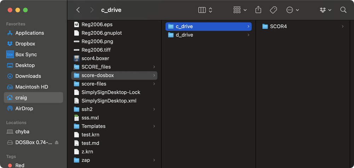Image resolution: width=354 pixels, height=168 pixels.
Task: Open the More actions ellipsis menu
Action: tap(292, 10)
